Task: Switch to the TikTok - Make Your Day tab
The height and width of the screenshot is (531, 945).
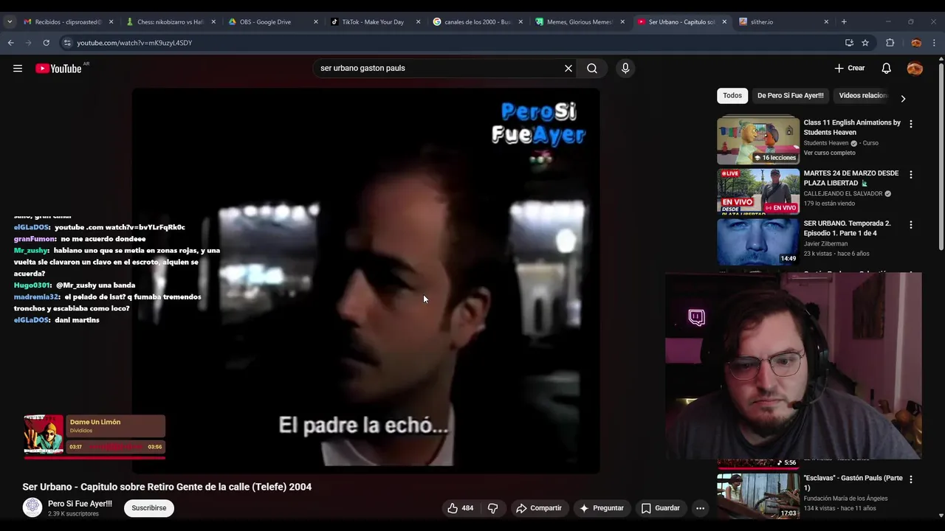Action: coord(374,22)
